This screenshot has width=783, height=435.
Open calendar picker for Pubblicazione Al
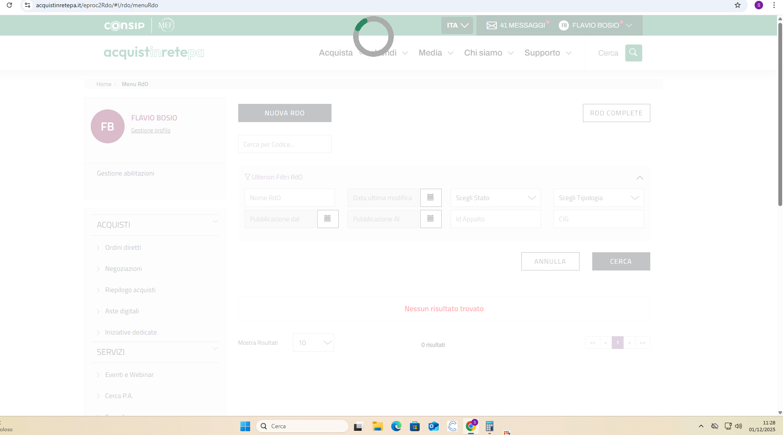(430, 219)
